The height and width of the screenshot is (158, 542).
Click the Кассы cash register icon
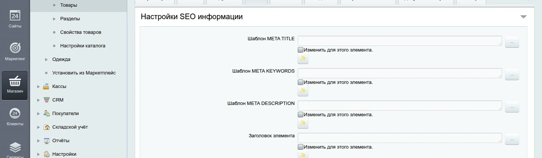pyautogui.click(x=46, y=87)
